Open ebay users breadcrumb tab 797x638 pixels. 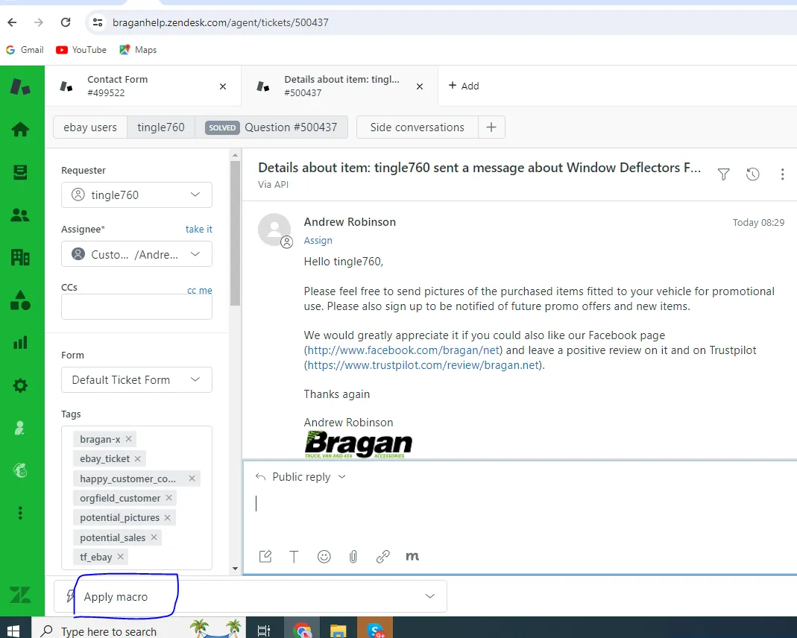(90, 127)
